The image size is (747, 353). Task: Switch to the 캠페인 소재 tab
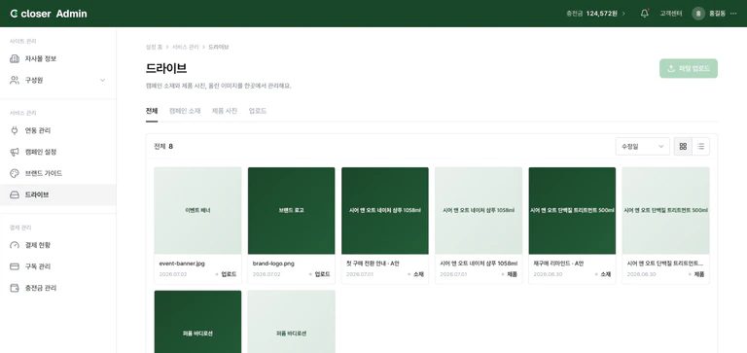tap(185, 111)
